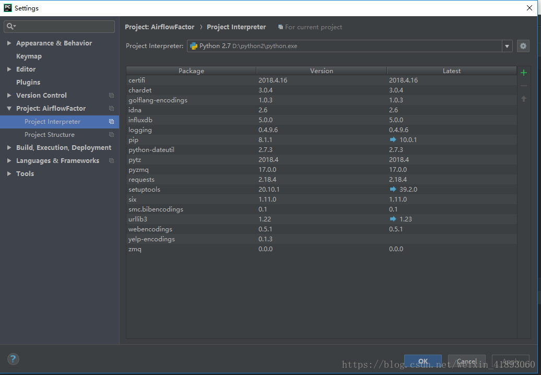541x375 pixels.
Task: Select the pip package row
Action: (322, 140)
